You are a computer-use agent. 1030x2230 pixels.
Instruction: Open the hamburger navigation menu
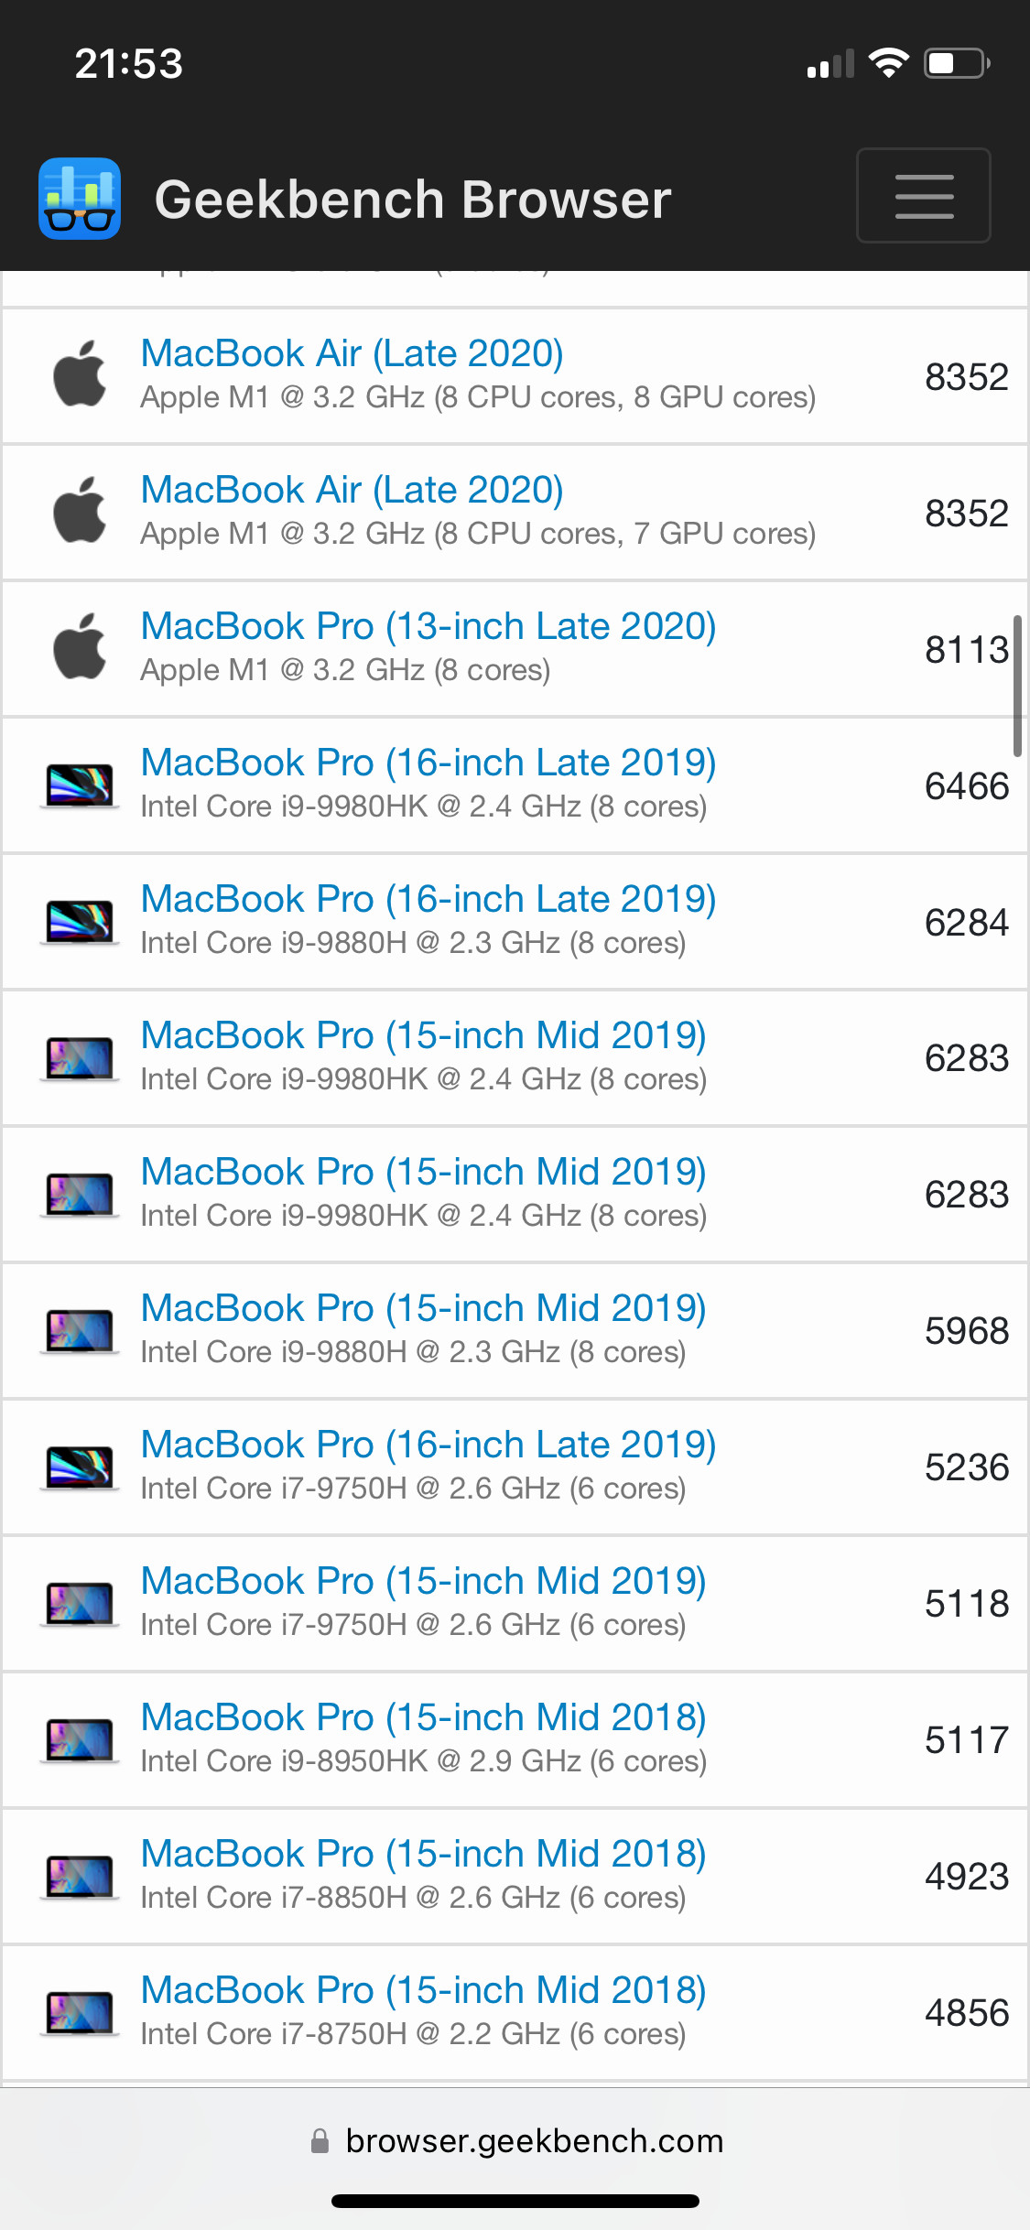pos(923,196)
